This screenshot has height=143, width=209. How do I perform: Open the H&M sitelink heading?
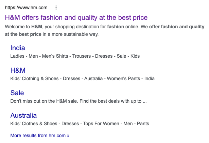coord(18,70)
